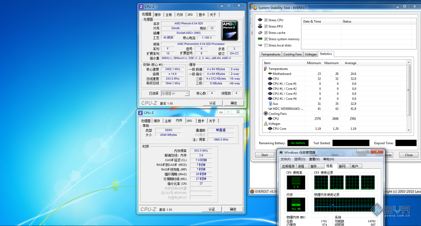Open the 缓存 tab in top CPU-Z window
This screenshot has height=226, width=421.
(x=158, y=15)
